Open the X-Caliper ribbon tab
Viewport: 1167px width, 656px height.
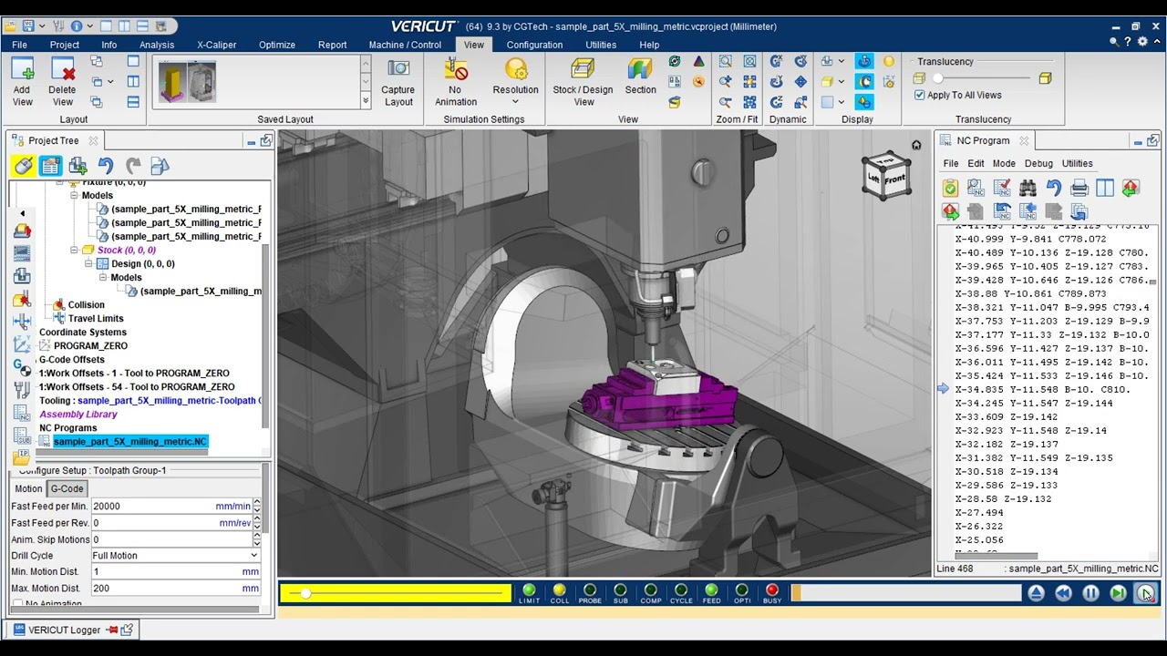[216, 45]
